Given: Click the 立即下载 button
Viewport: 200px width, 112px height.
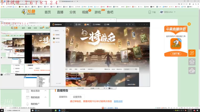Looking at the screenshot, I should pos(176,54).
